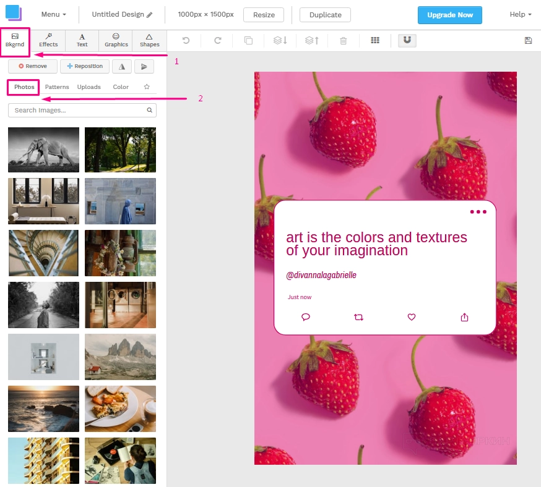Image resolution: width=541 pixels, height=487 pixels.
Task: Switch to the Patterns tab
Action: [x=57, y=87]
